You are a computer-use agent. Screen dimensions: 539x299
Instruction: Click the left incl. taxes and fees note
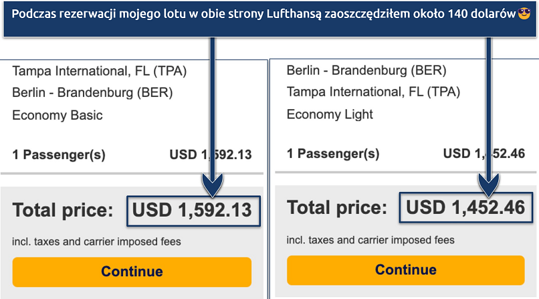click(x=96, y=241)
